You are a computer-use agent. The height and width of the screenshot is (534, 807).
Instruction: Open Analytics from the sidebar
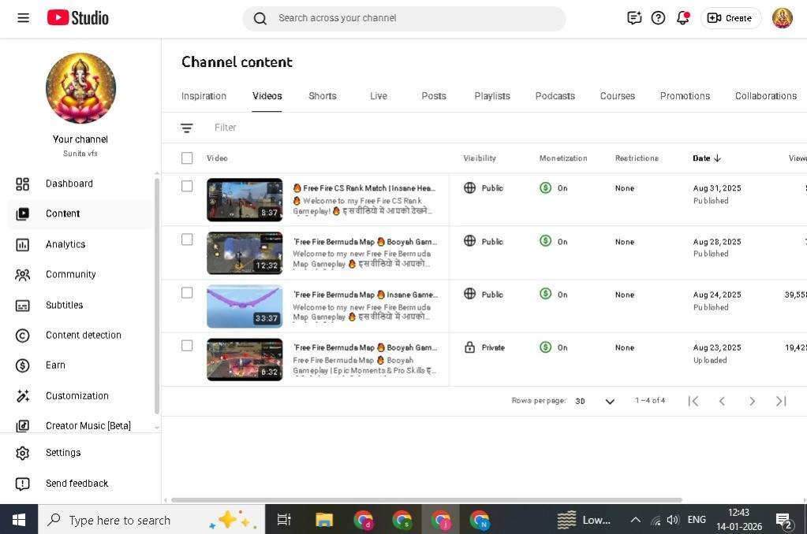pos(65,244)
